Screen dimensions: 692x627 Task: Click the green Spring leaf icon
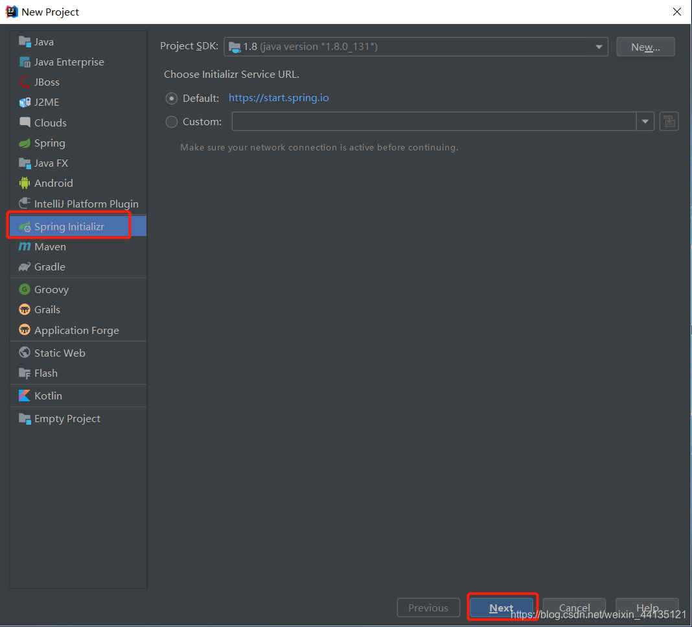point(25,143)
